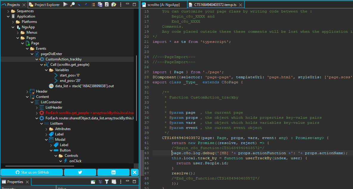Collapse the ListContainer tree node
The height and width of the screenshot is (189, 353).
32,102
